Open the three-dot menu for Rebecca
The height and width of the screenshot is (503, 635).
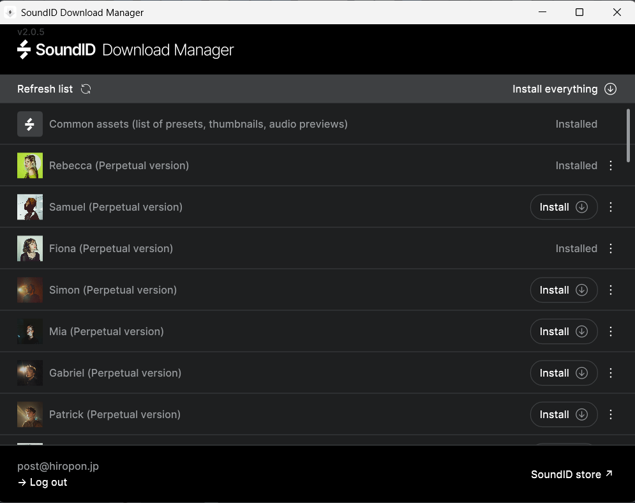click(x=611, y=165)
